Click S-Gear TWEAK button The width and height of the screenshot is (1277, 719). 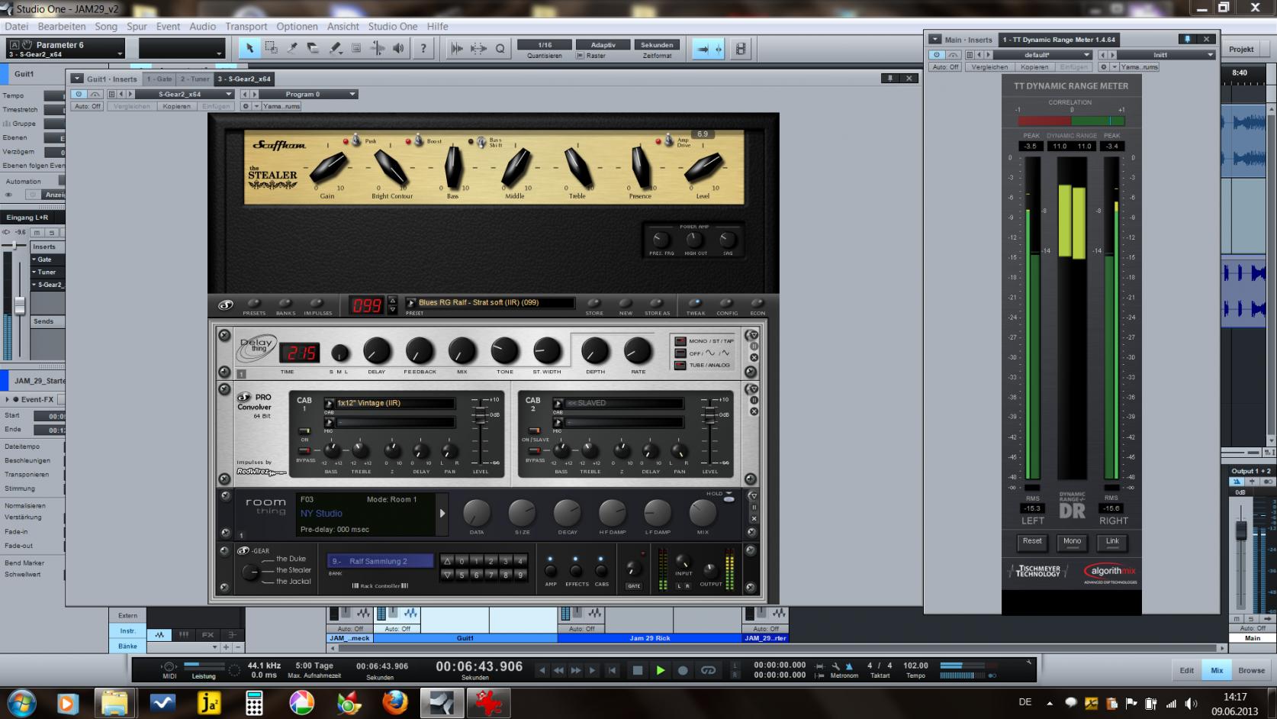click(x=695, y=303)
